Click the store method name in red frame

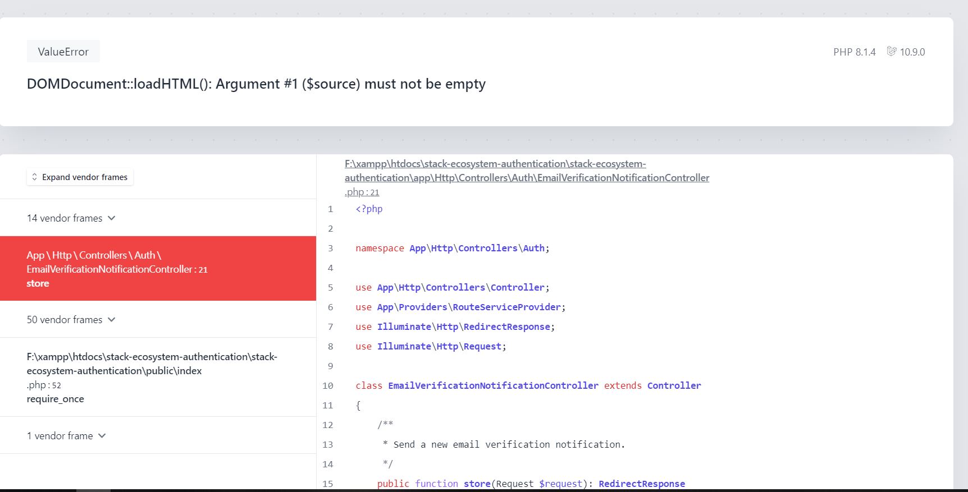[x=38, y=283]
